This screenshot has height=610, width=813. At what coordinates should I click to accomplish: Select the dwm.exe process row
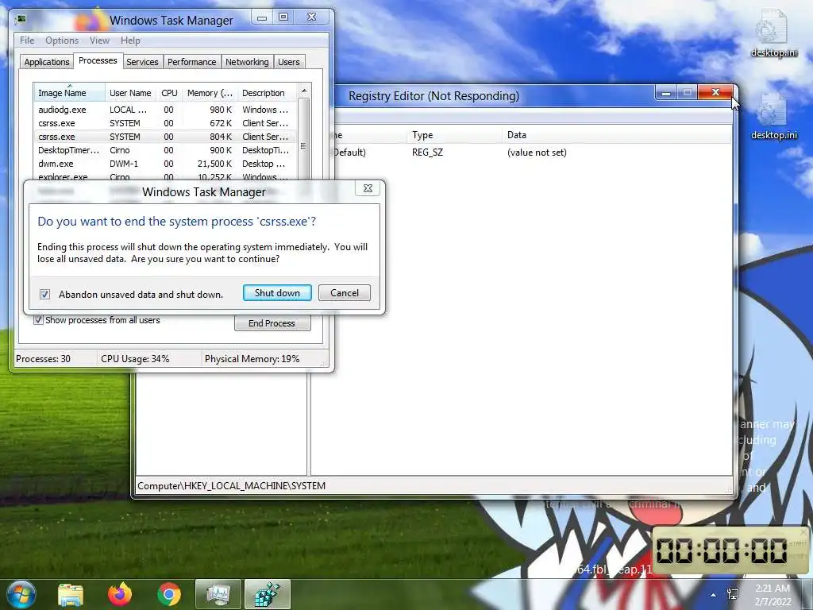coord(165,164)
